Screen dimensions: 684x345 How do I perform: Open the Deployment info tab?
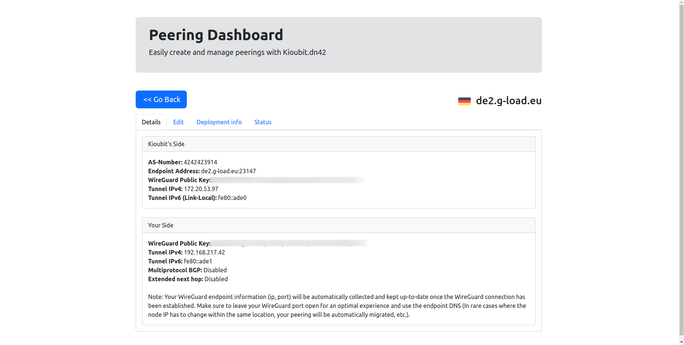coord(219,122)
